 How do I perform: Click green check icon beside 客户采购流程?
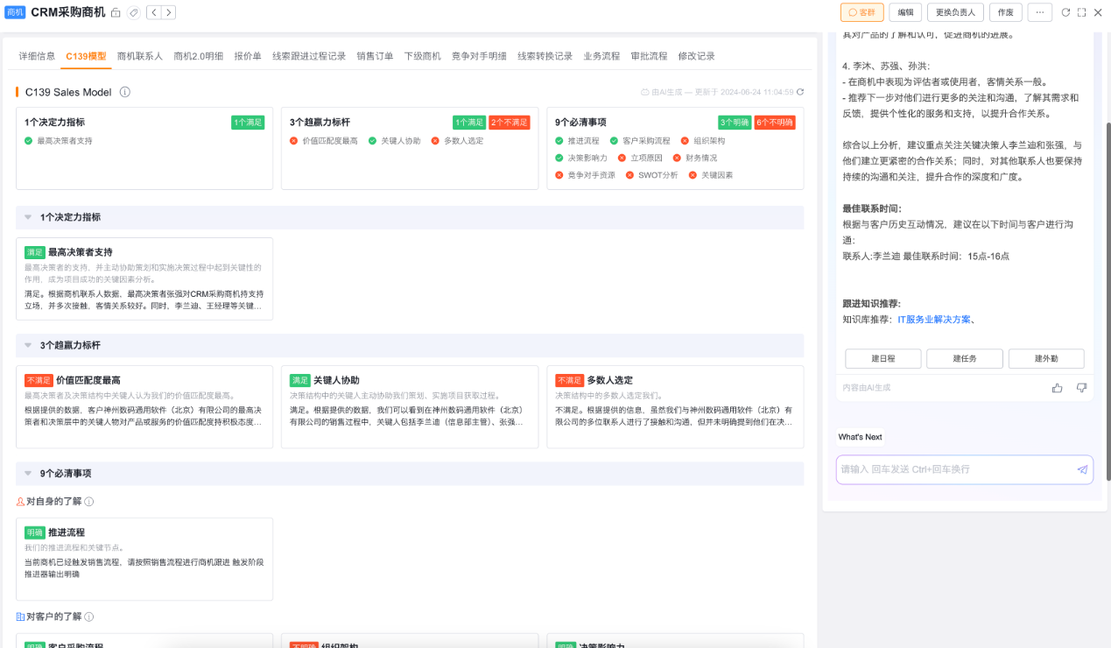click(x=615, y=140)
